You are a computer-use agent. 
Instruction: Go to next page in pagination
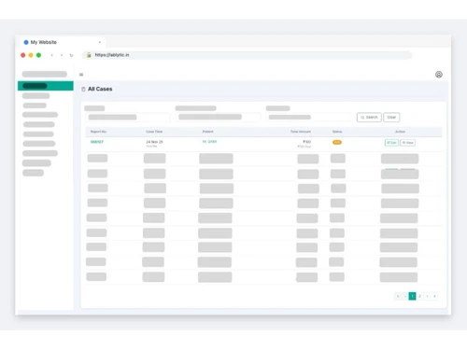427,296
